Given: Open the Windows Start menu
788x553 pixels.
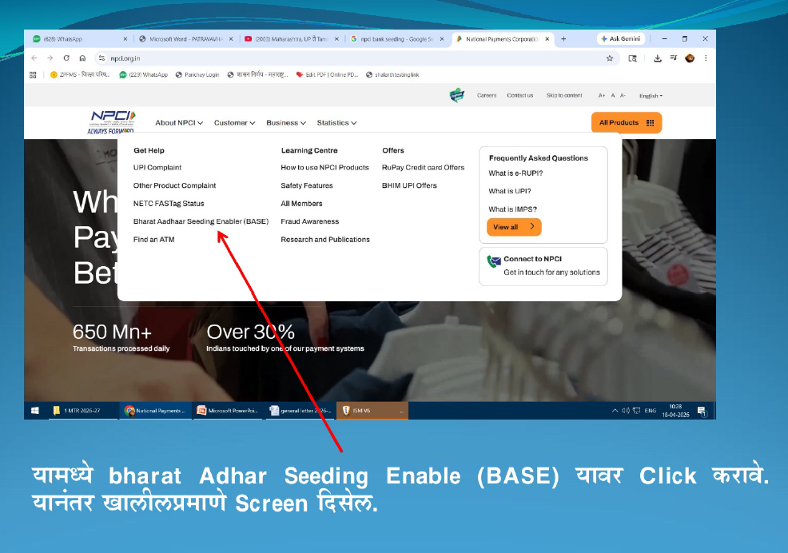Looking at the screenshot, I should tap(35, 411).
